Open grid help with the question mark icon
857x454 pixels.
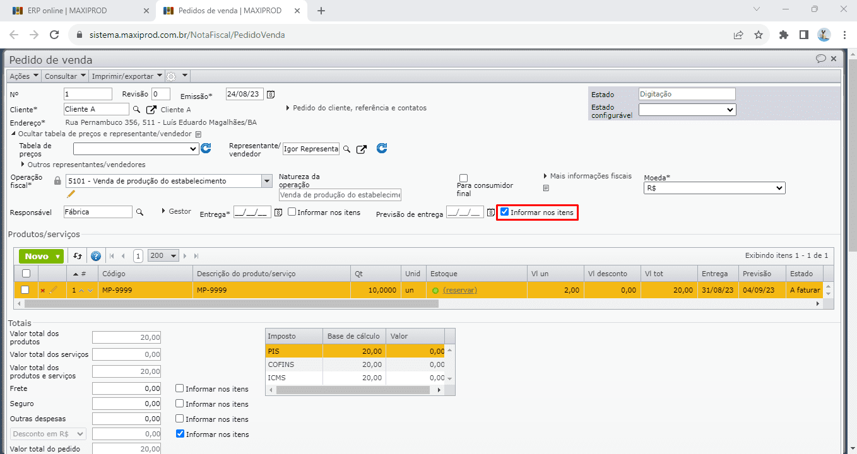pos(96,256)
